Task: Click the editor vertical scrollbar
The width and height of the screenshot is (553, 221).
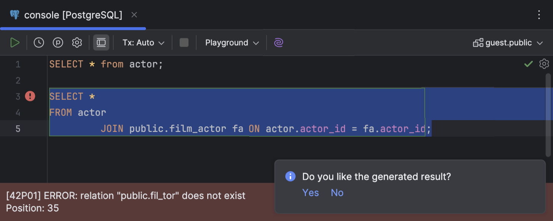Action: click(548, 114)
